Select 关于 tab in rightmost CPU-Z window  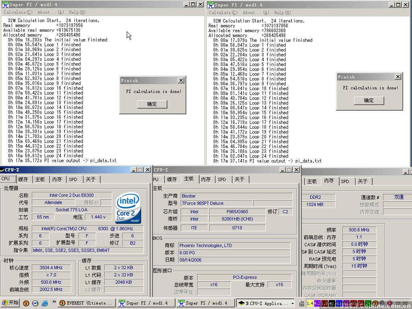(363, 181)
